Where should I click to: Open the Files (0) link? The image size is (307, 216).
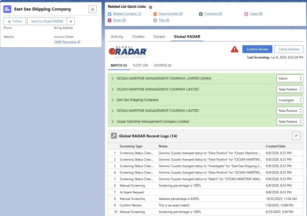click(x=164, y=20)
